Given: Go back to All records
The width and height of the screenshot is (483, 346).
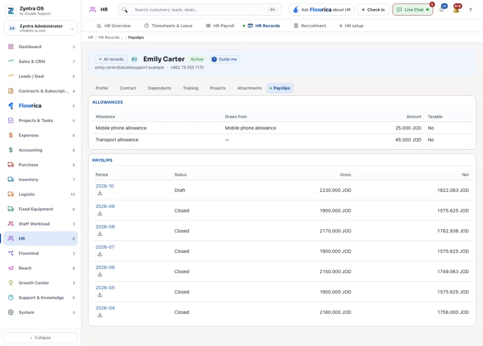Looking at the screenshot, I should (x=111, y=59).
